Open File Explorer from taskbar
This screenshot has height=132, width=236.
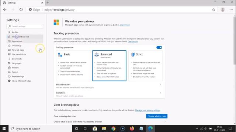tap(104, 129)
